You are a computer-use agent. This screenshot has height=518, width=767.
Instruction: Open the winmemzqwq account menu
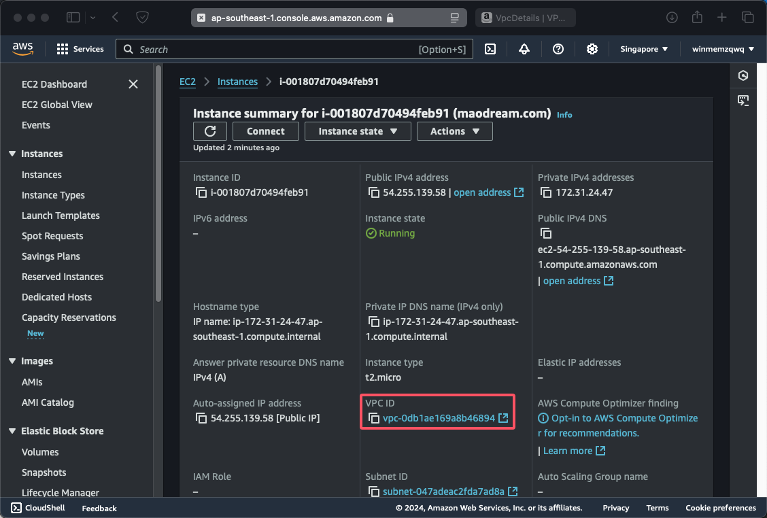pos(723,49)
